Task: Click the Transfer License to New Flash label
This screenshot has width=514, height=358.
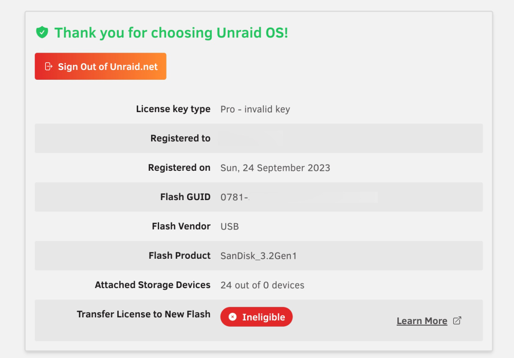Action: click(143, 314)
